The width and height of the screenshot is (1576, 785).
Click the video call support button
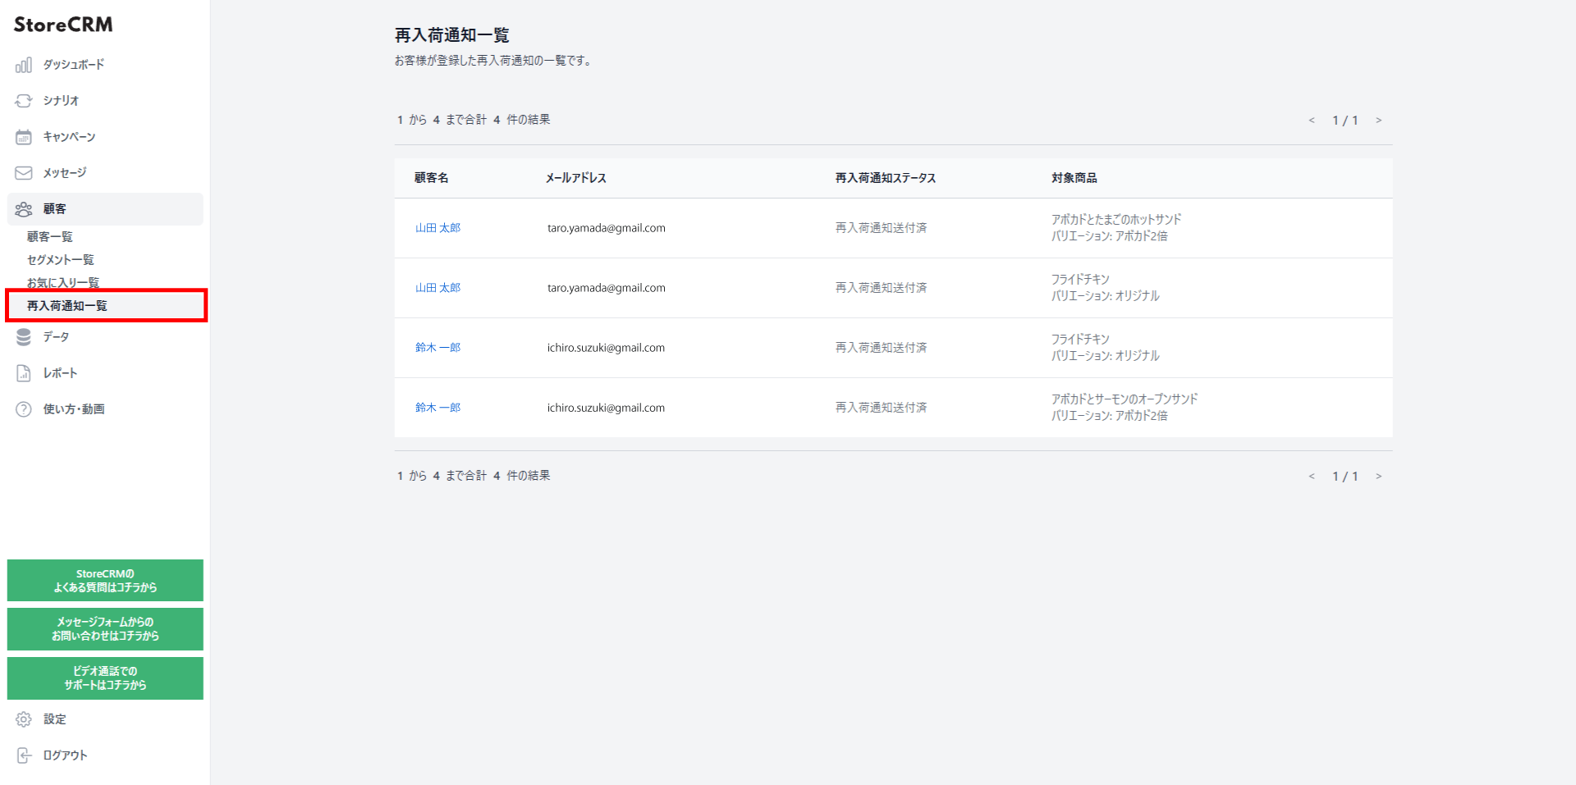pos(105,678)
